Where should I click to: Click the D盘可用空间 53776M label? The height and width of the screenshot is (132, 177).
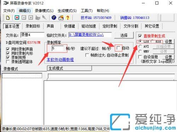pos(23,42)
